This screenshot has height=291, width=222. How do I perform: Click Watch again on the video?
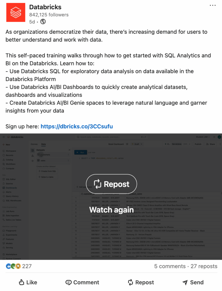(x=111, y=210)
